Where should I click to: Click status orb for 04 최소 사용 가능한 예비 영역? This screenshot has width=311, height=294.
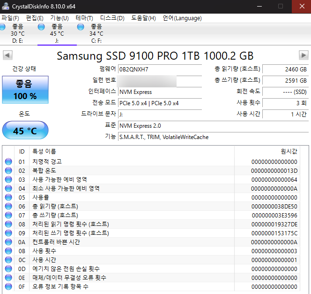pyautogui.click(x=8, y=188)
